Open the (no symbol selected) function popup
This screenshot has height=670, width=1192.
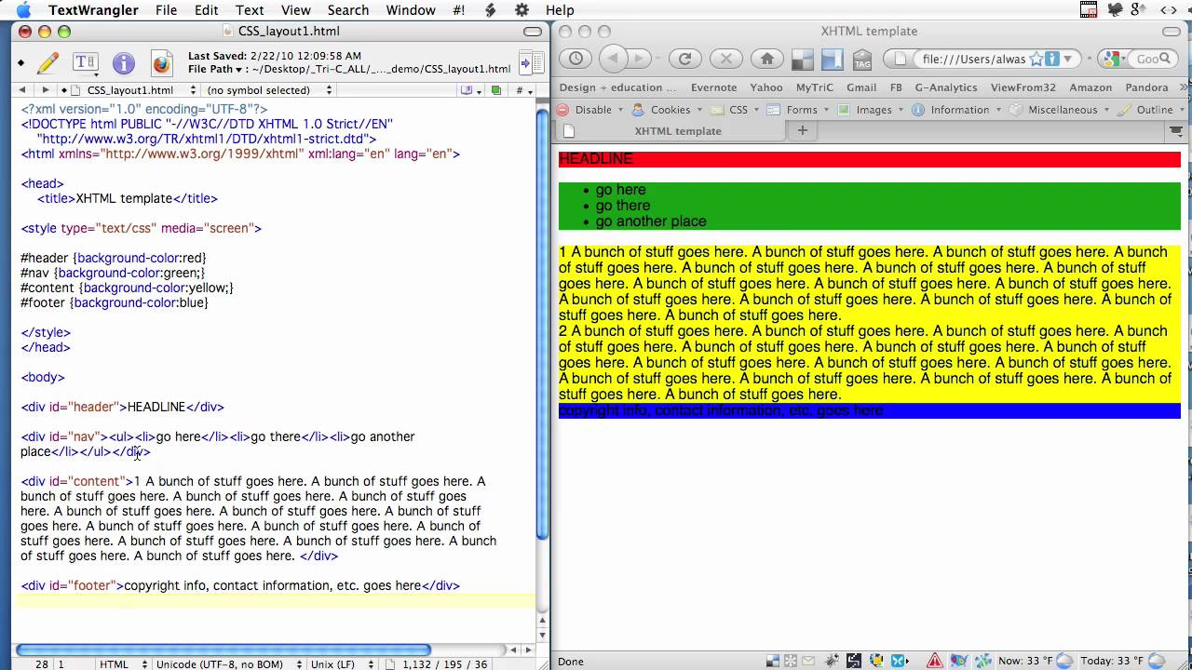tap(270, 90)
